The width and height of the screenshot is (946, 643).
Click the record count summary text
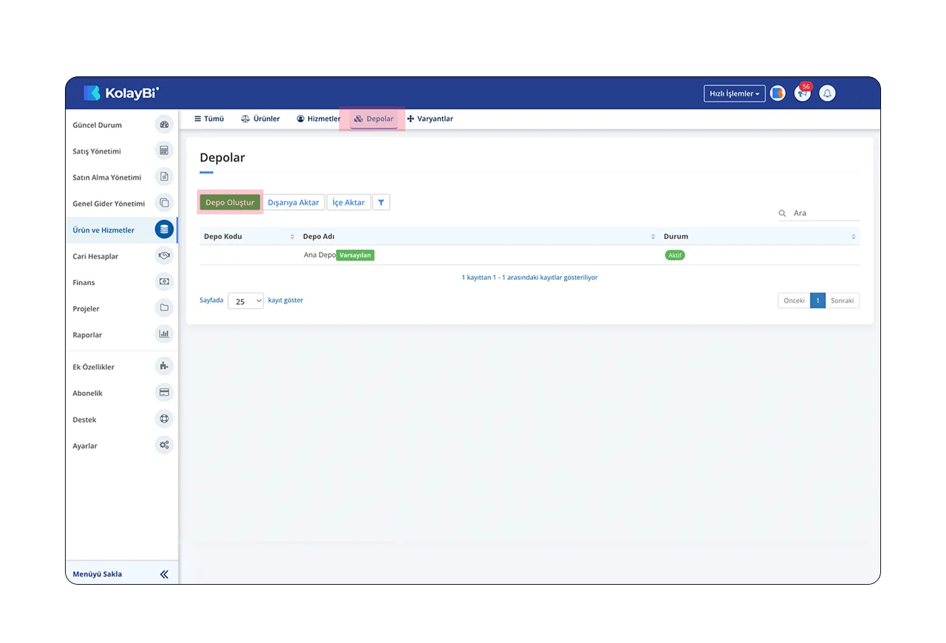click(x=529, y=277)
